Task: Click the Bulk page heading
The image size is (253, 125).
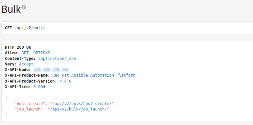Action: click(x=11, y=10)
